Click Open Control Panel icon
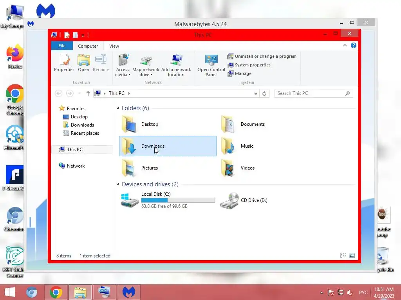Viewport: 401px width, 300px height. [x=211, y=60]
